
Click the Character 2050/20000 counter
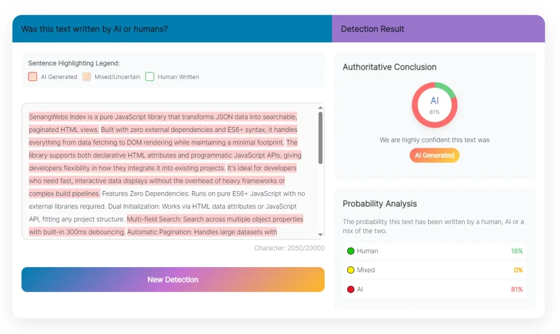click(289, 248)
